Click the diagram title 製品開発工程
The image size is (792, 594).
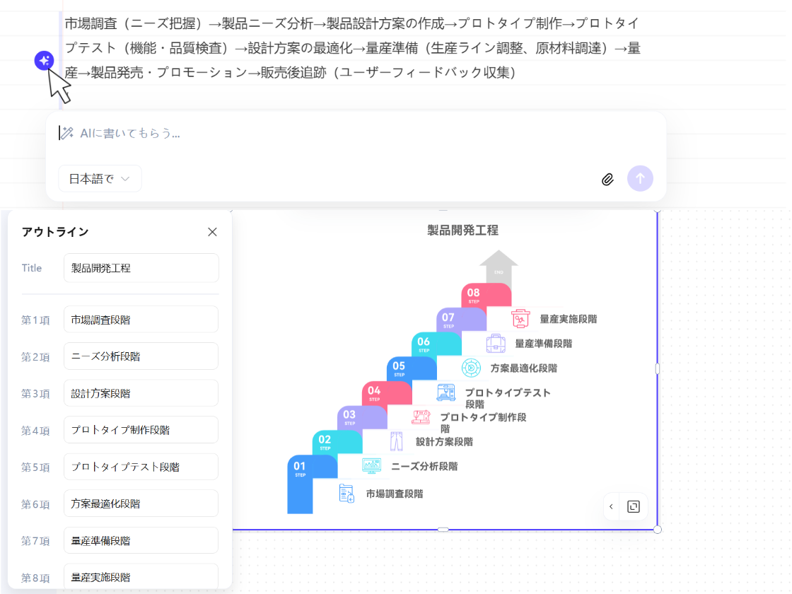(x=462, y=230)
